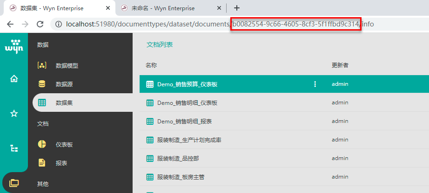Reload the page with the refresh button
The width and height of the screenshot is (429, 193).
point(40,24)
